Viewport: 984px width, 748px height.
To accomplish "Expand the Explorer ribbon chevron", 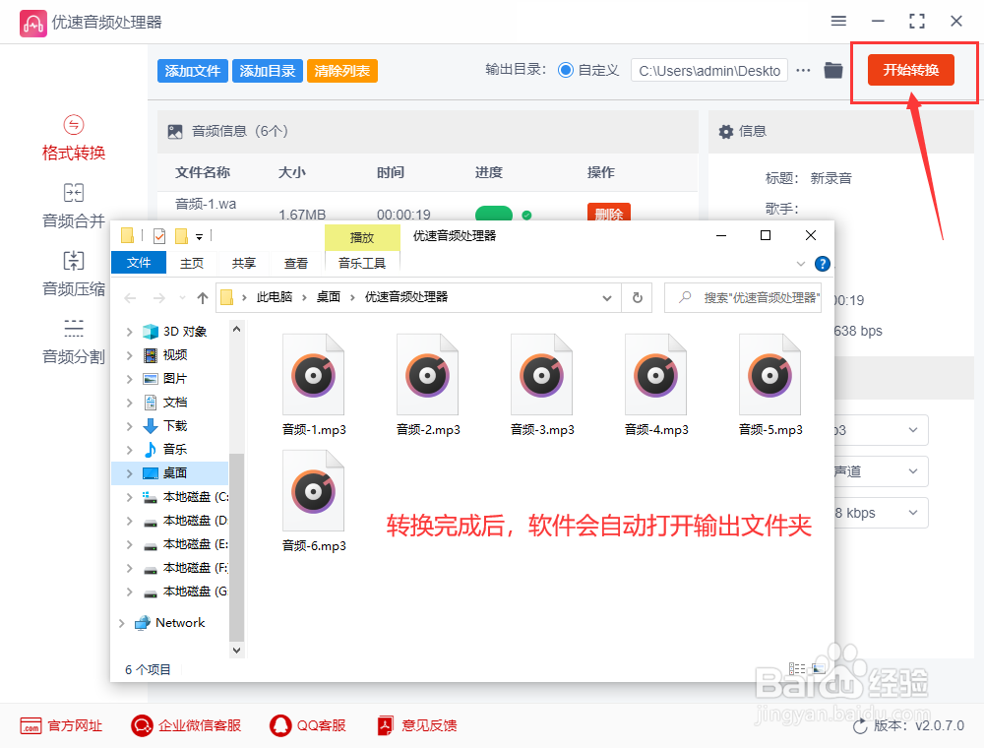I will point(801,264).
